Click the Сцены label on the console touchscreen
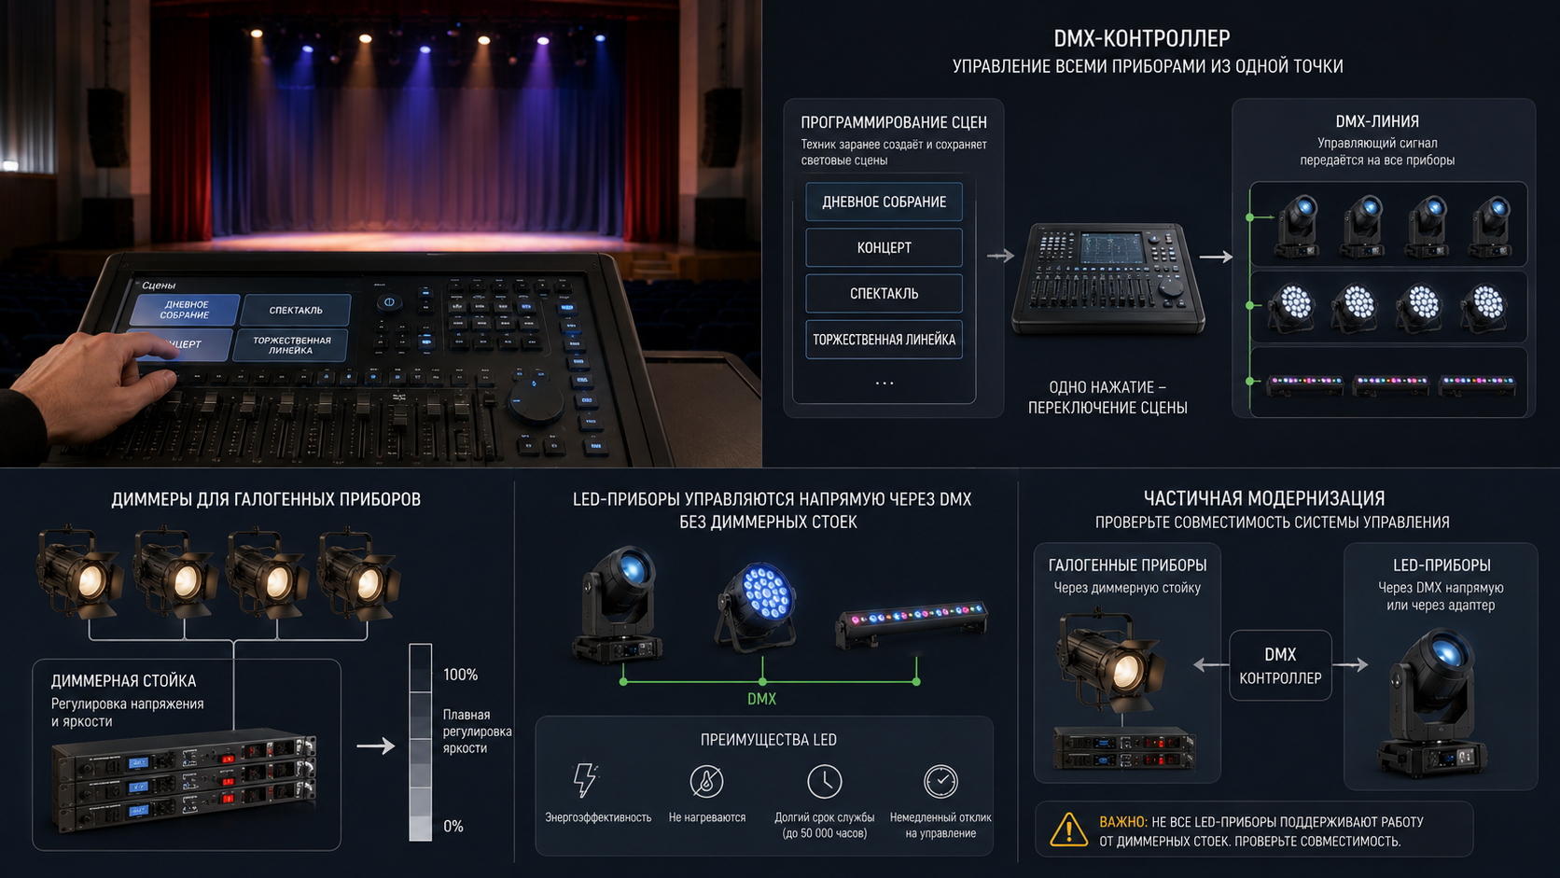 point(159,286)
